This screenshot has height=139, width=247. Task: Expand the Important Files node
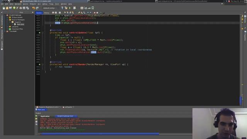click(x=8, y=29)
